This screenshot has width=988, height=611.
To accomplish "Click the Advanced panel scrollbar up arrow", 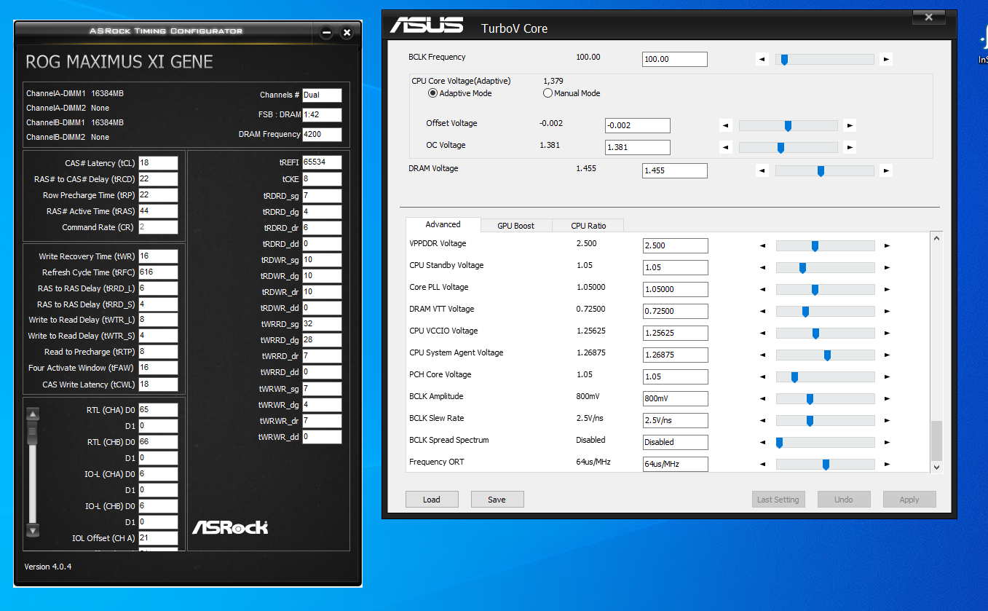I will pyautogui.click(x=936, y=238).
